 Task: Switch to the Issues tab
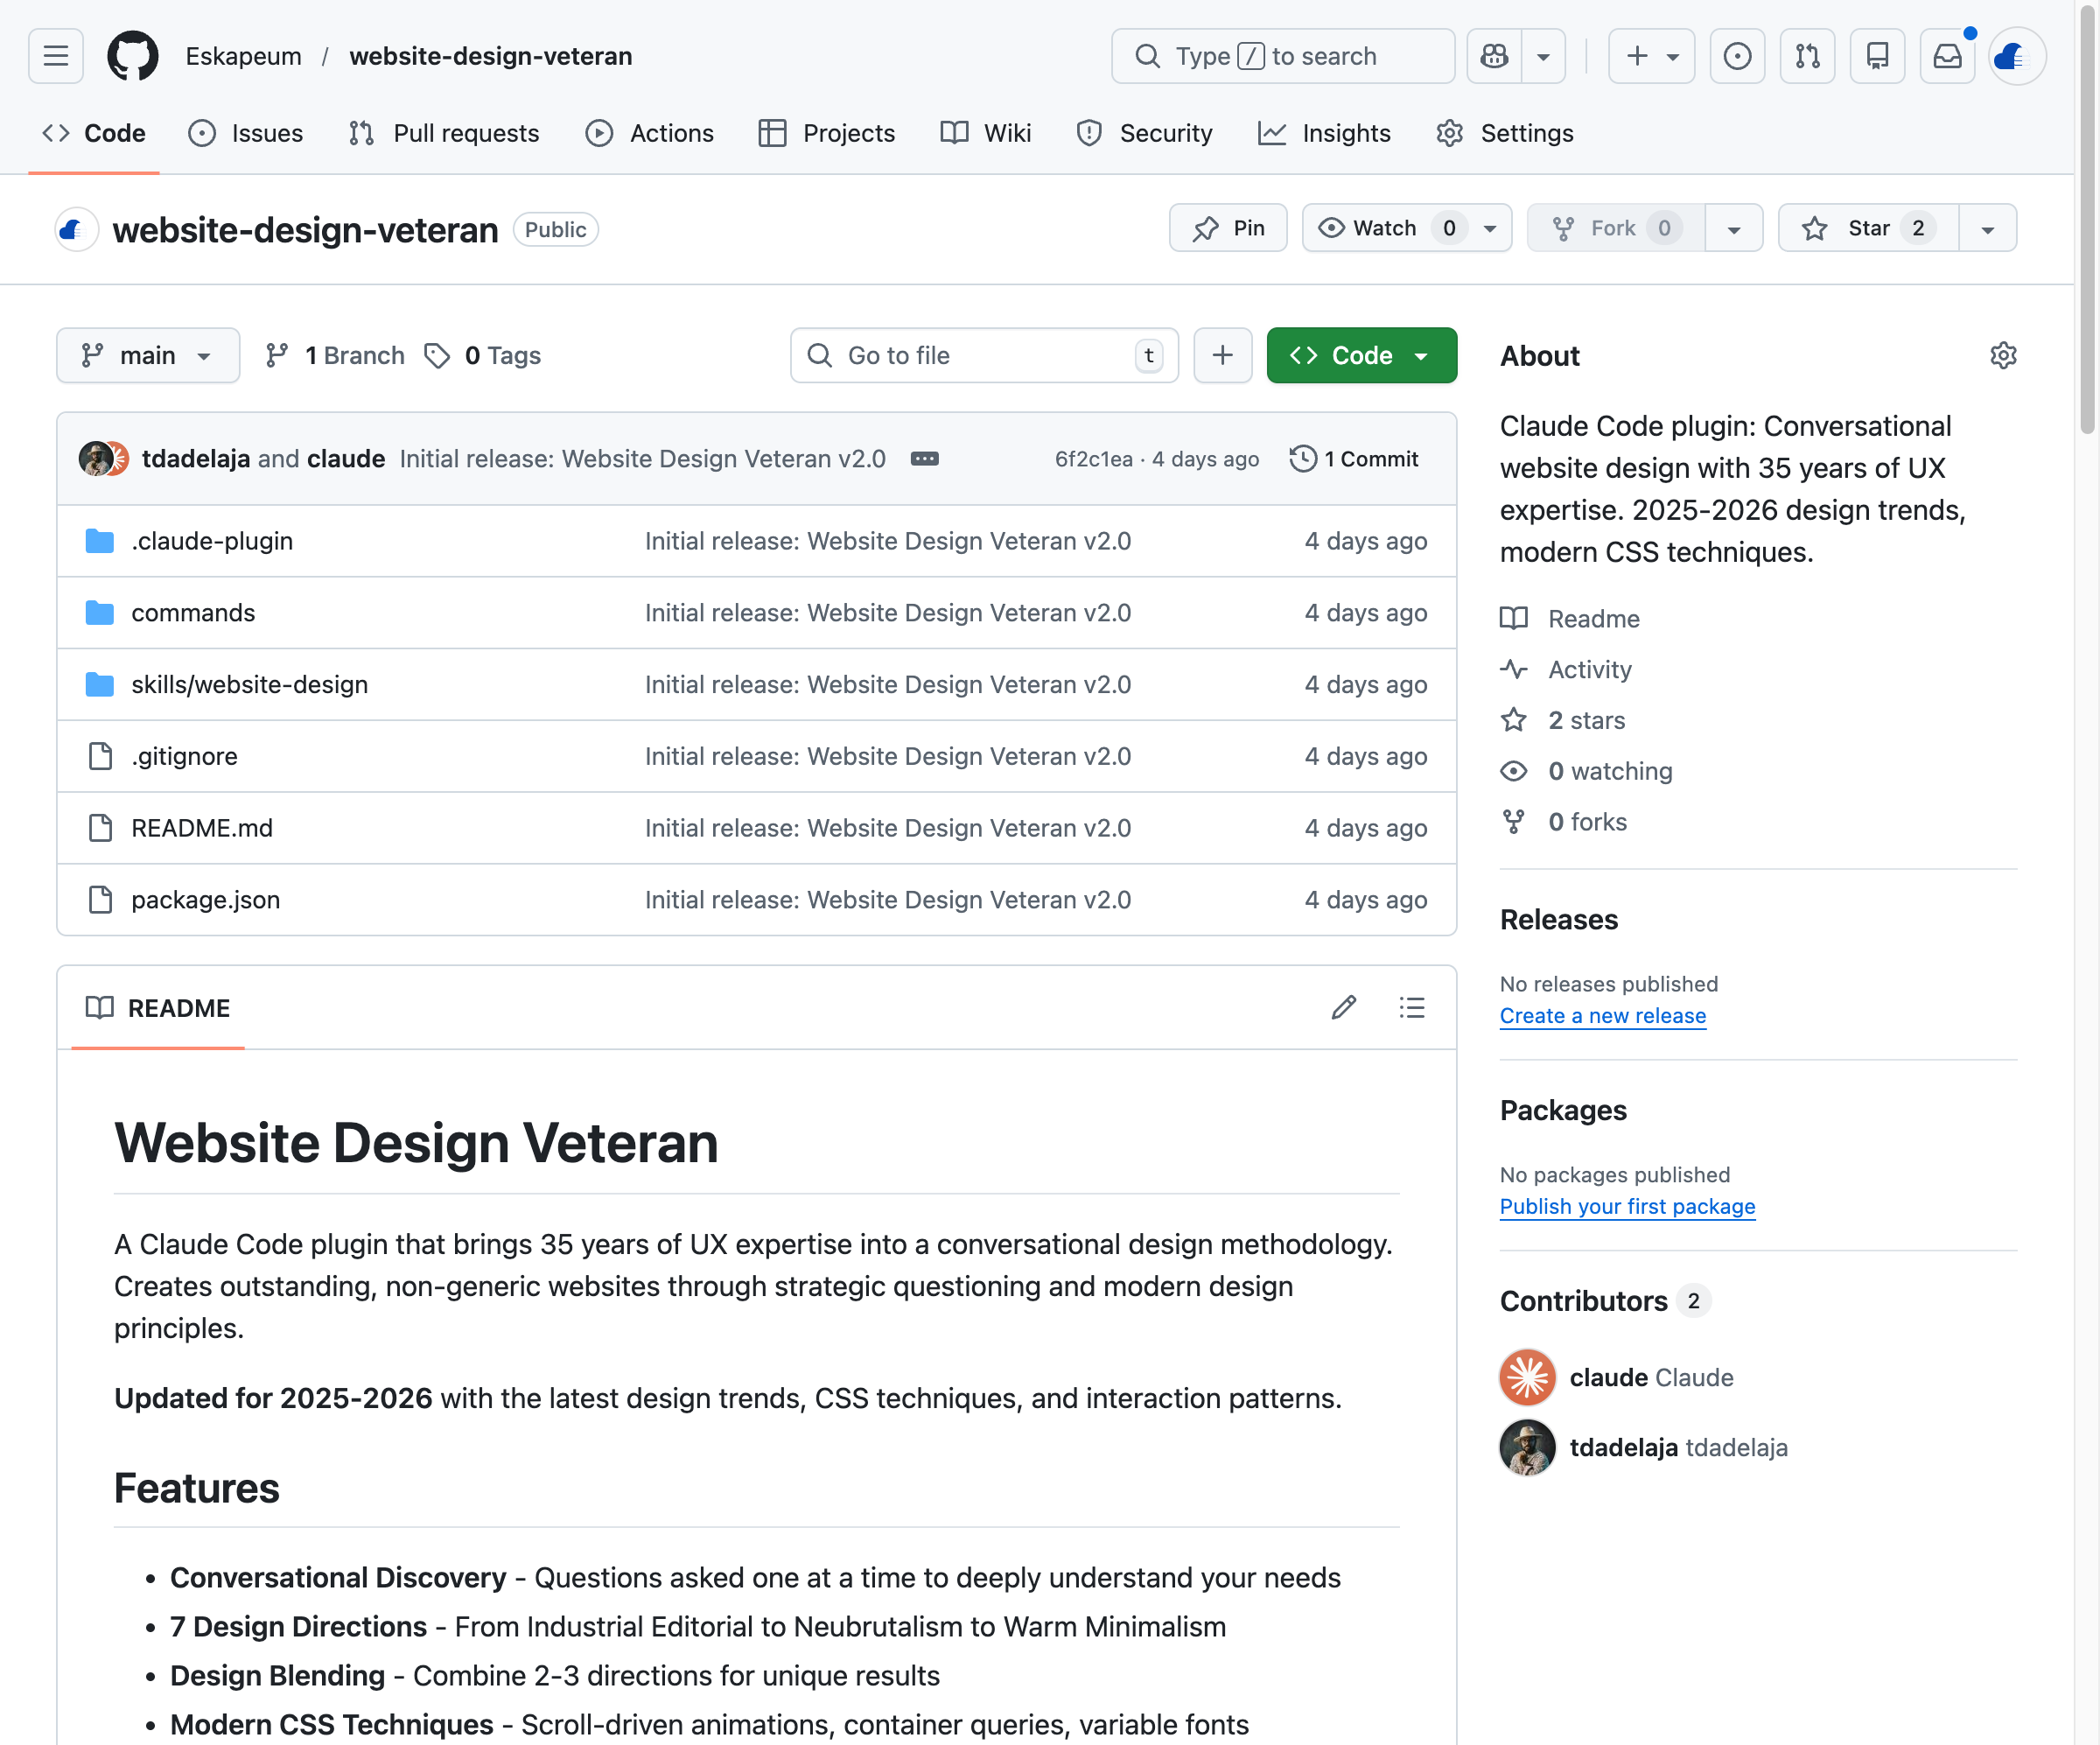click(x=246, y=133)
